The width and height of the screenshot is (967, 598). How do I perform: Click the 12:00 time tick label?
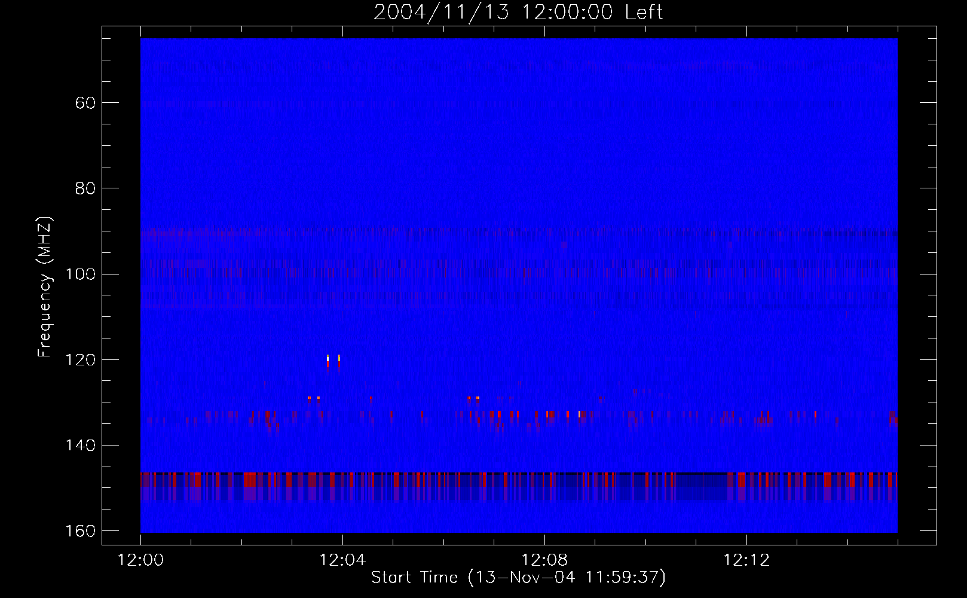140,560
